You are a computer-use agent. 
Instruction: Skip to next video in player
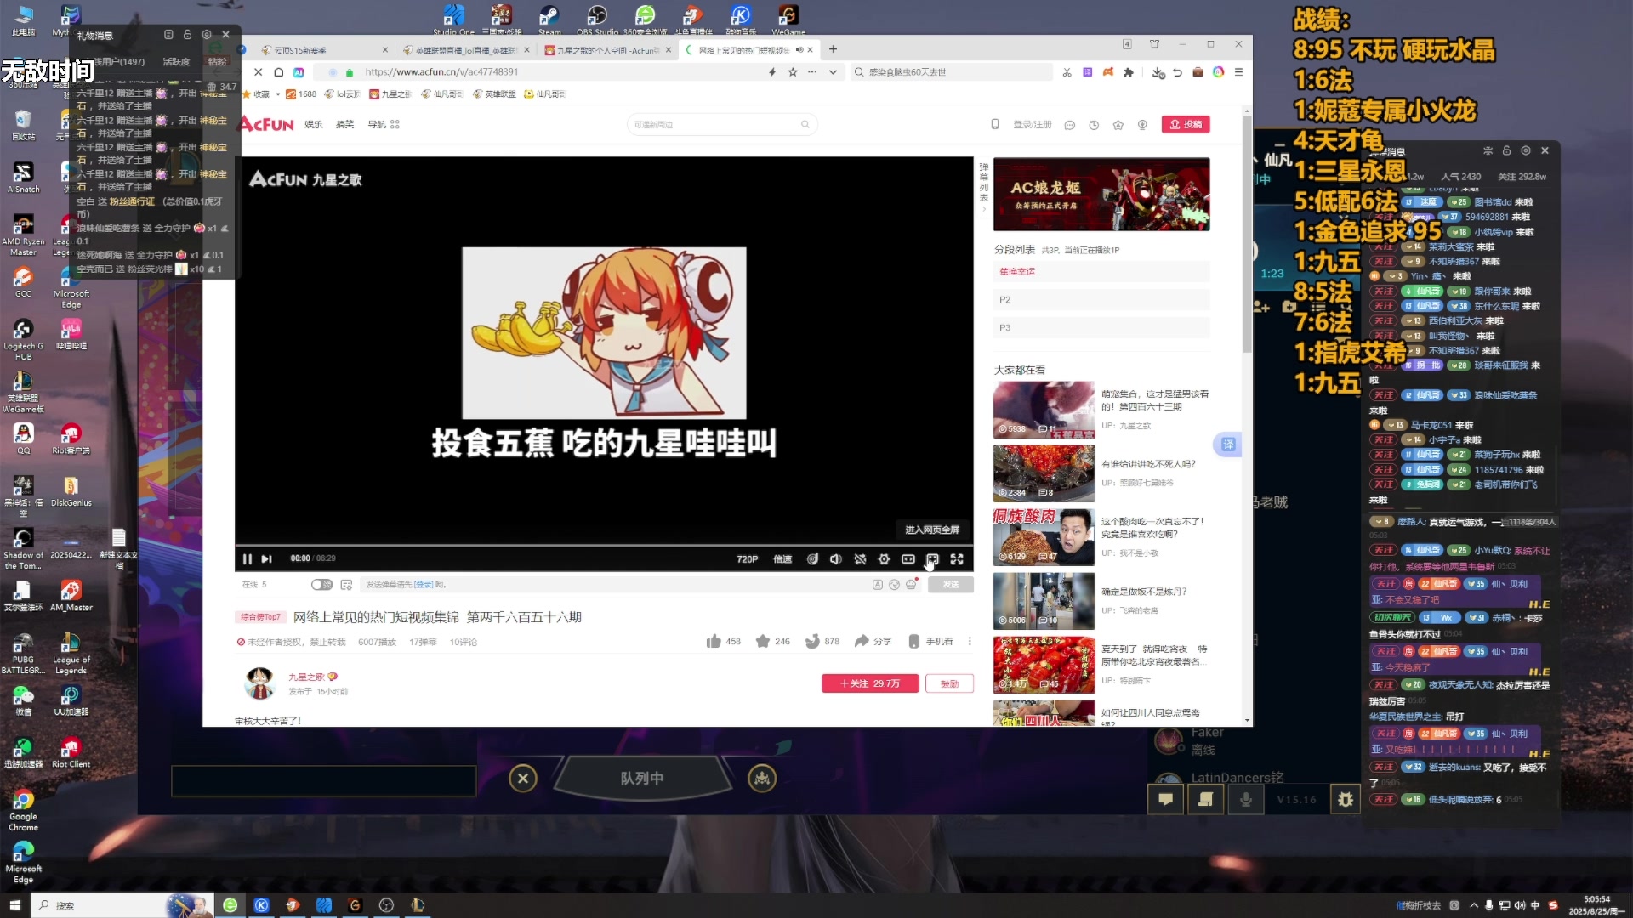click(x=266, y=558)
